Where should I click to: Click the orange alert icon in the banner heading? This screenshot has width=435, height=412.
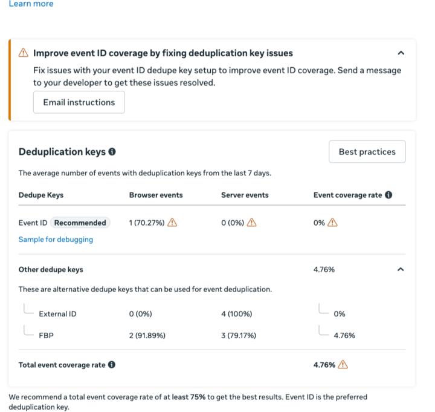tap(24, 53)
